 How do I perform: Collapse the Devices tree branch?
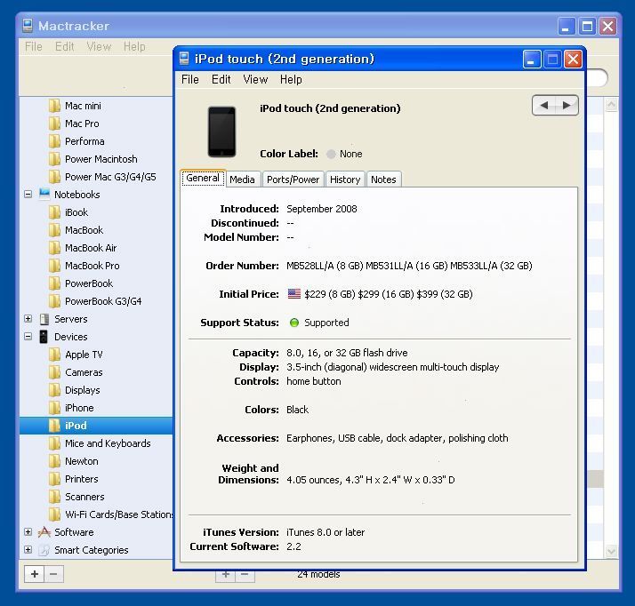(x=28, y=337)
